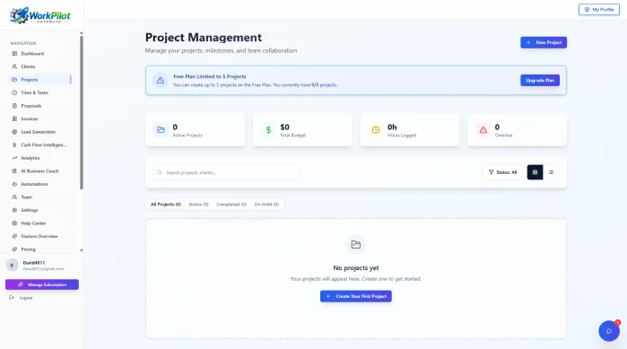This screenshot has width=627, height=349.
Task: Open the Status: All filter dropdown
Action: [x=502, y=172]
